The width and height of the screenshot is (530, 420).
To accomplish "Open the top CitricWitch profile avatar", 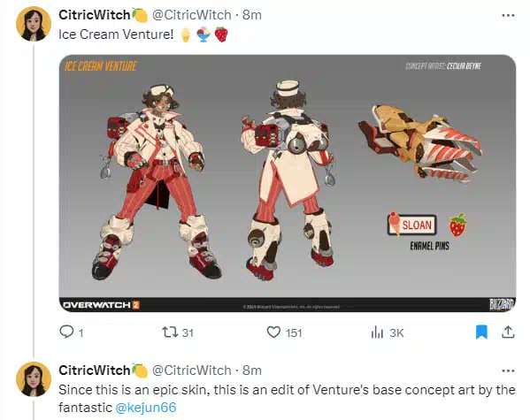I will coord(34,24).
